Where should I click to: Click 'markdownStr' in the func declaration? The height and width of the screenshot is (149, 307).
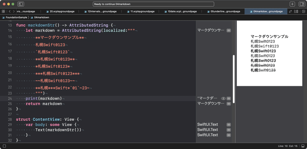(41, 25)
